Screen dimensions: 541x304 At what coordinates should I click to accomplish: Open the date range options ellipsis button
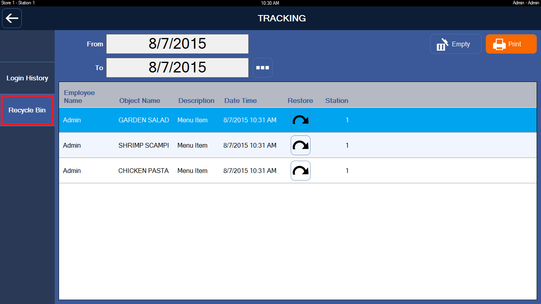263,68
